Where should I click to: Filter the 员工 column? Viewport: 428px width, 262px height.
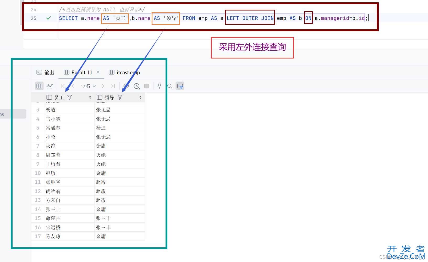click(x=70, y=97)
